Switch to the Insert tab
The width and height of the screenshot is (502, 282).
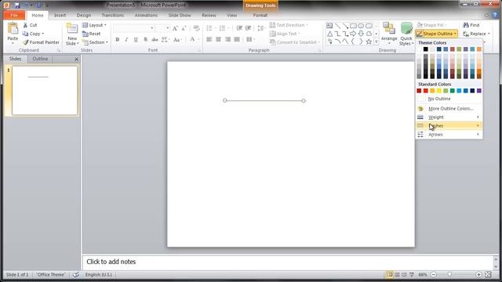[60, 16]
